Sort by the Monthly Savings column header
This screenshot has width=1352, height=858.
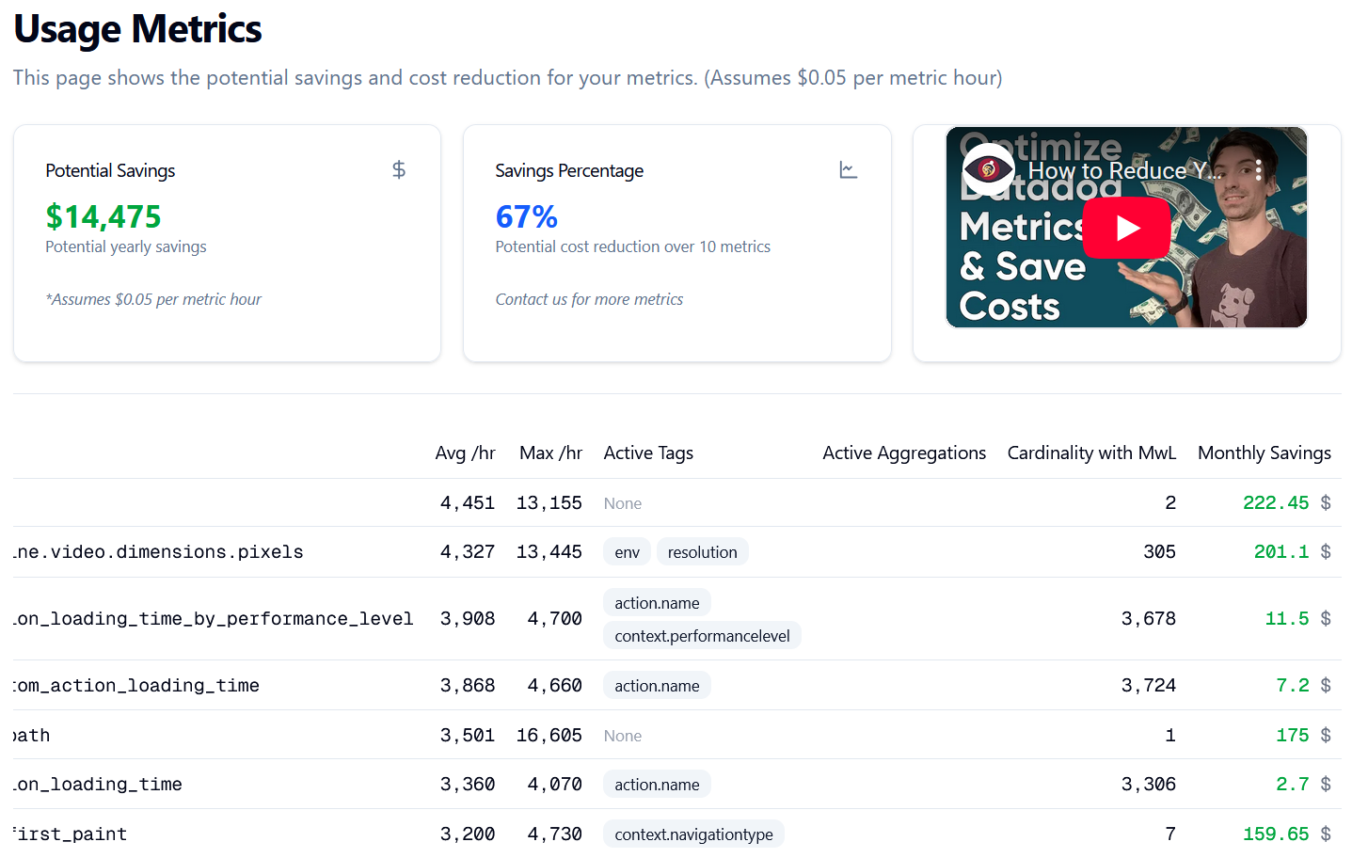[1264, 453]
